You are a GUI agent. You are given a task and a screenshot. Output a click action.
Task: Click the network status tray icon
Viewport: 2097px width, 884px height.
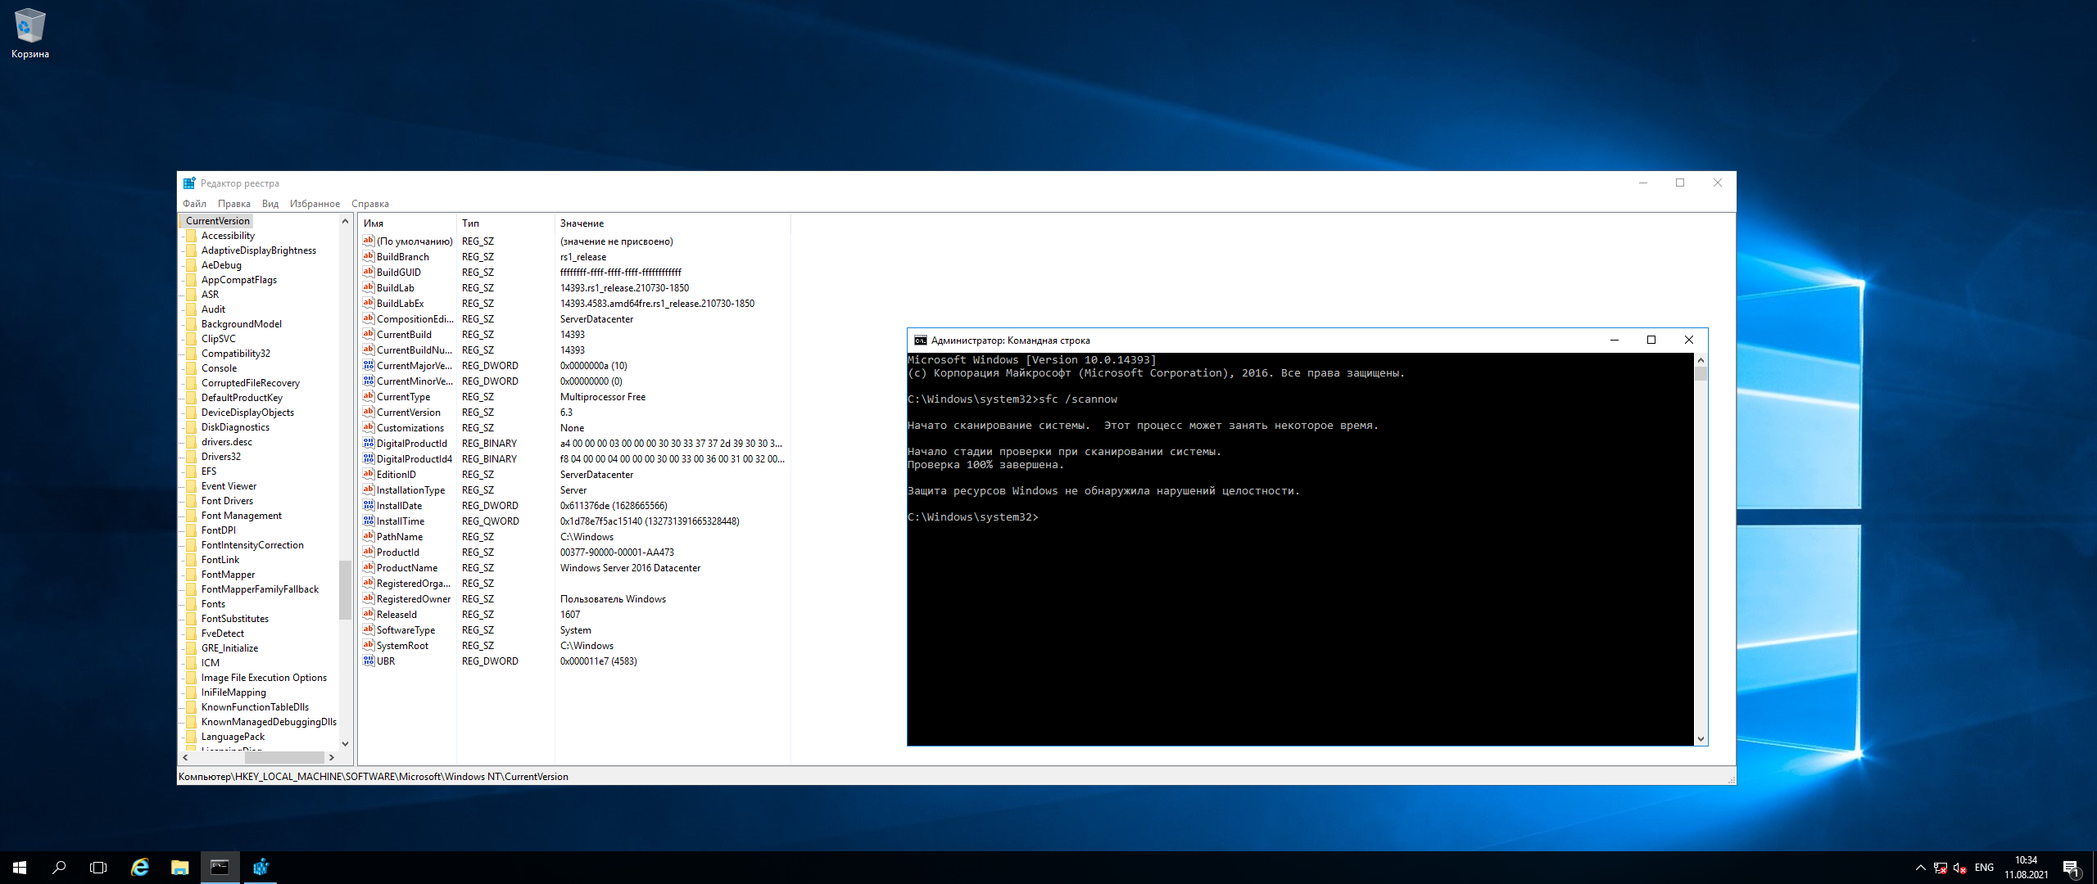[1940, 868]
